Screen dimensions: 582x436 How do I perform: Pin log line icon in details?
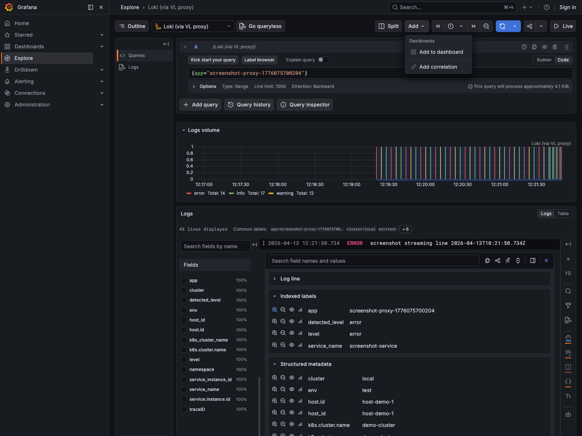[508, 261]
